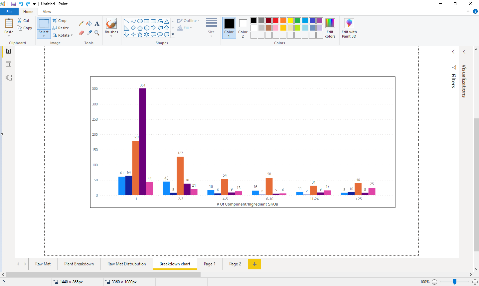Choose the Up arrow shape
Image resolution: width=479 pixels, height=286 pixels.
pos(167,28)
